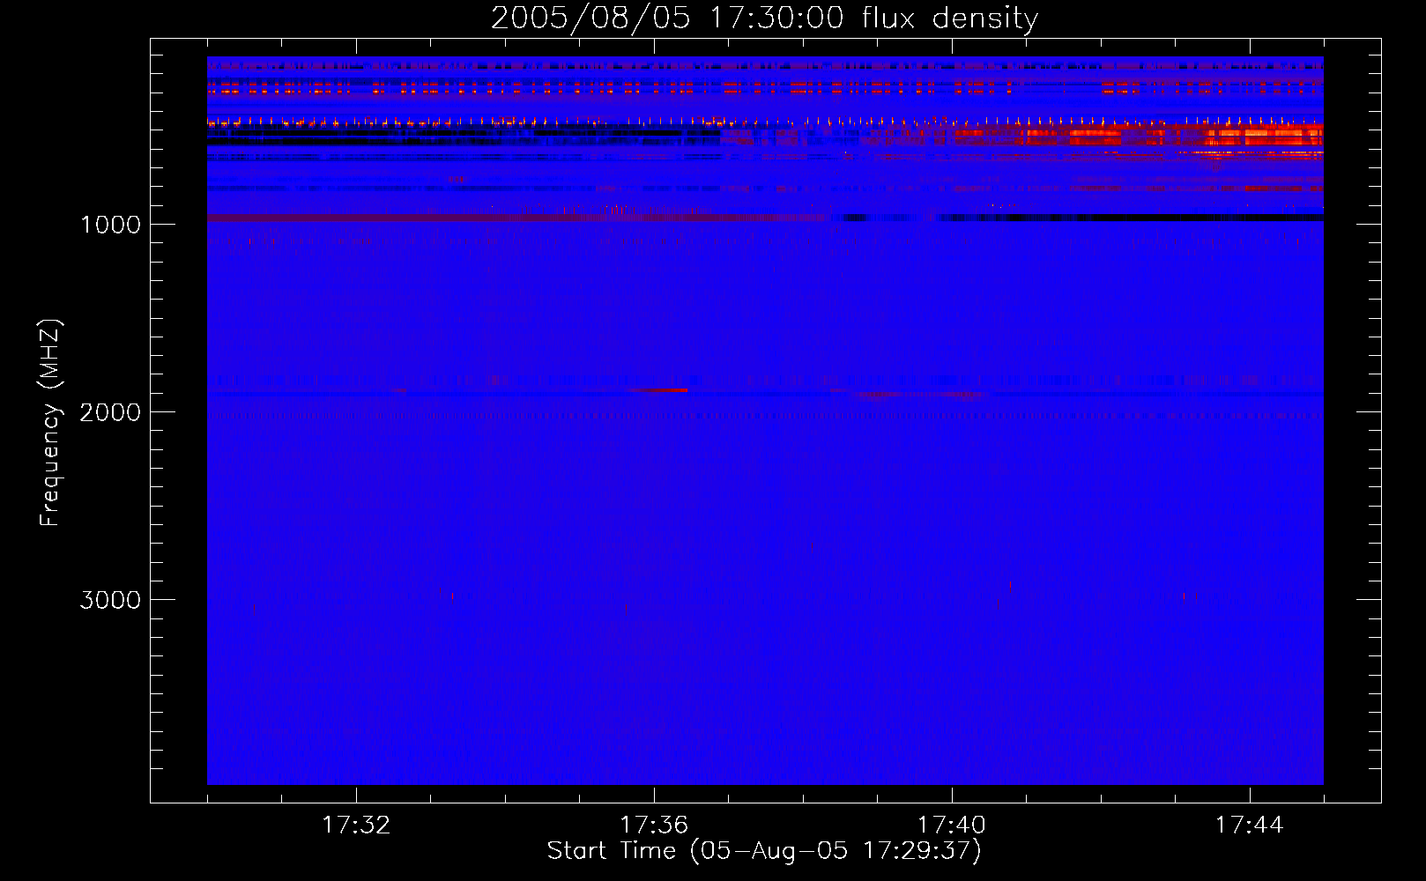
Task: Click the '1000' frequency tick label
Action: click(x=110, y=225)
